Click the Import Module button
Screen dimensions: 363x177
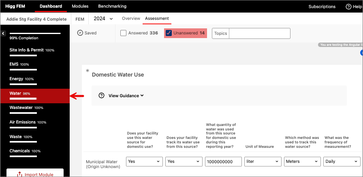(35, 173)
